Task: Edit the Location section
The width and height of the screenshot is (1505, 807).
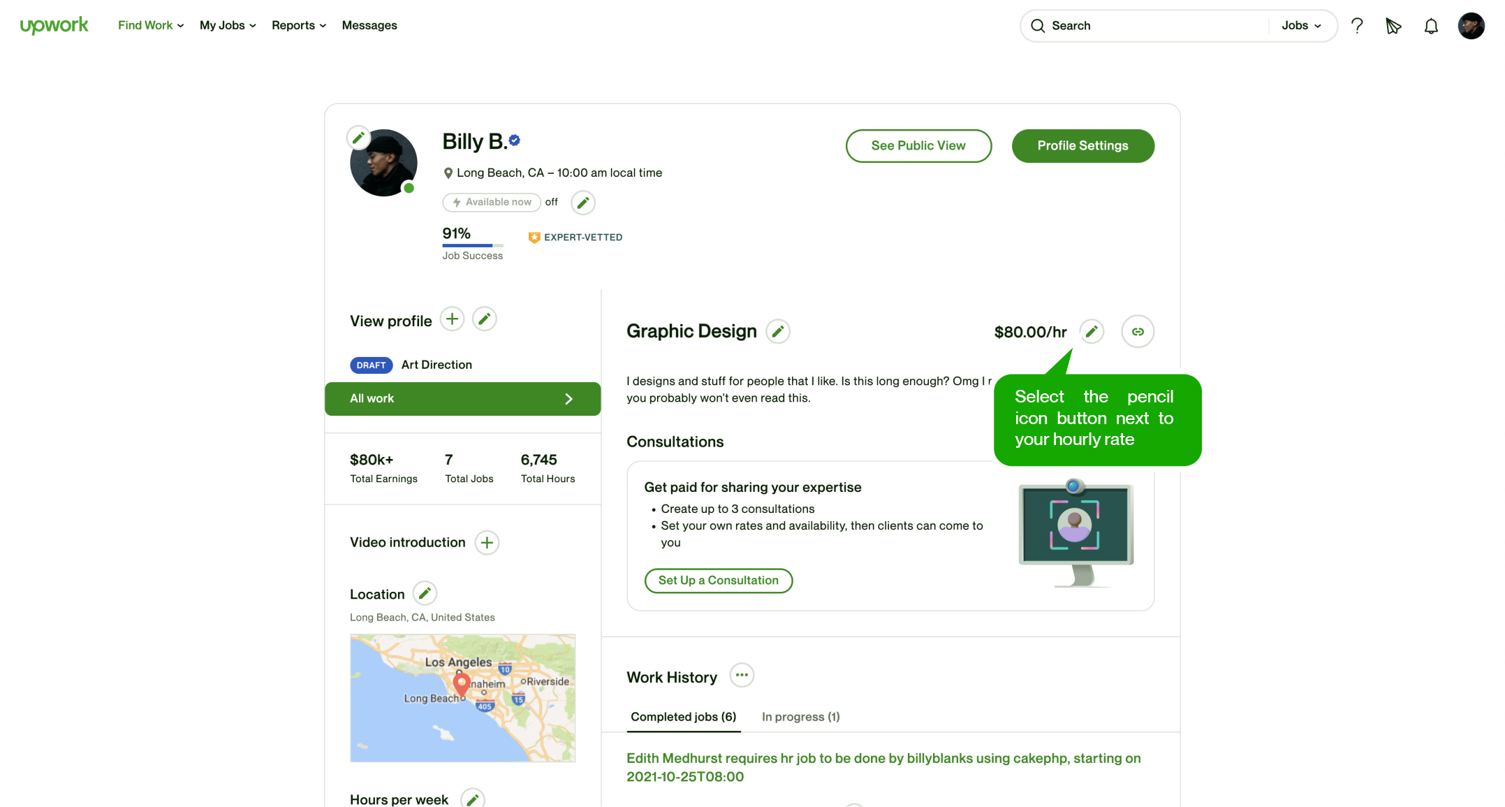Action: click(425, 593)
